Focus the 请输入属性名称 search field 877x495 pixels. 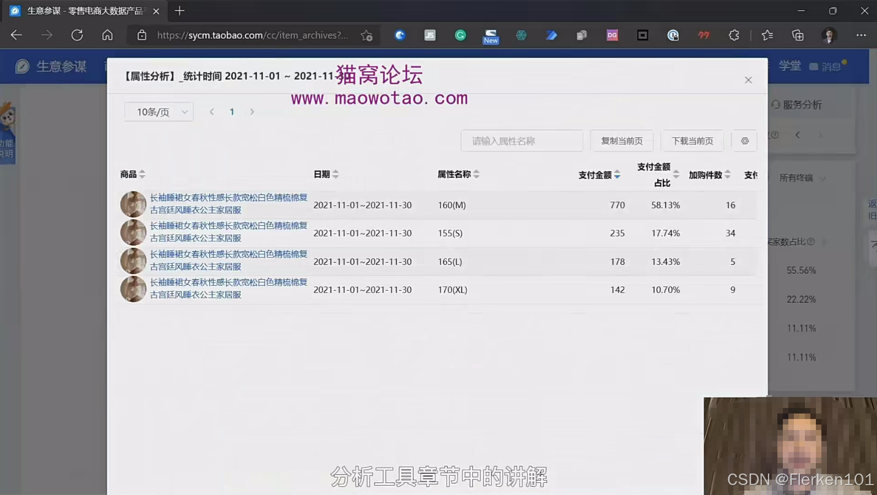(522, 141)
